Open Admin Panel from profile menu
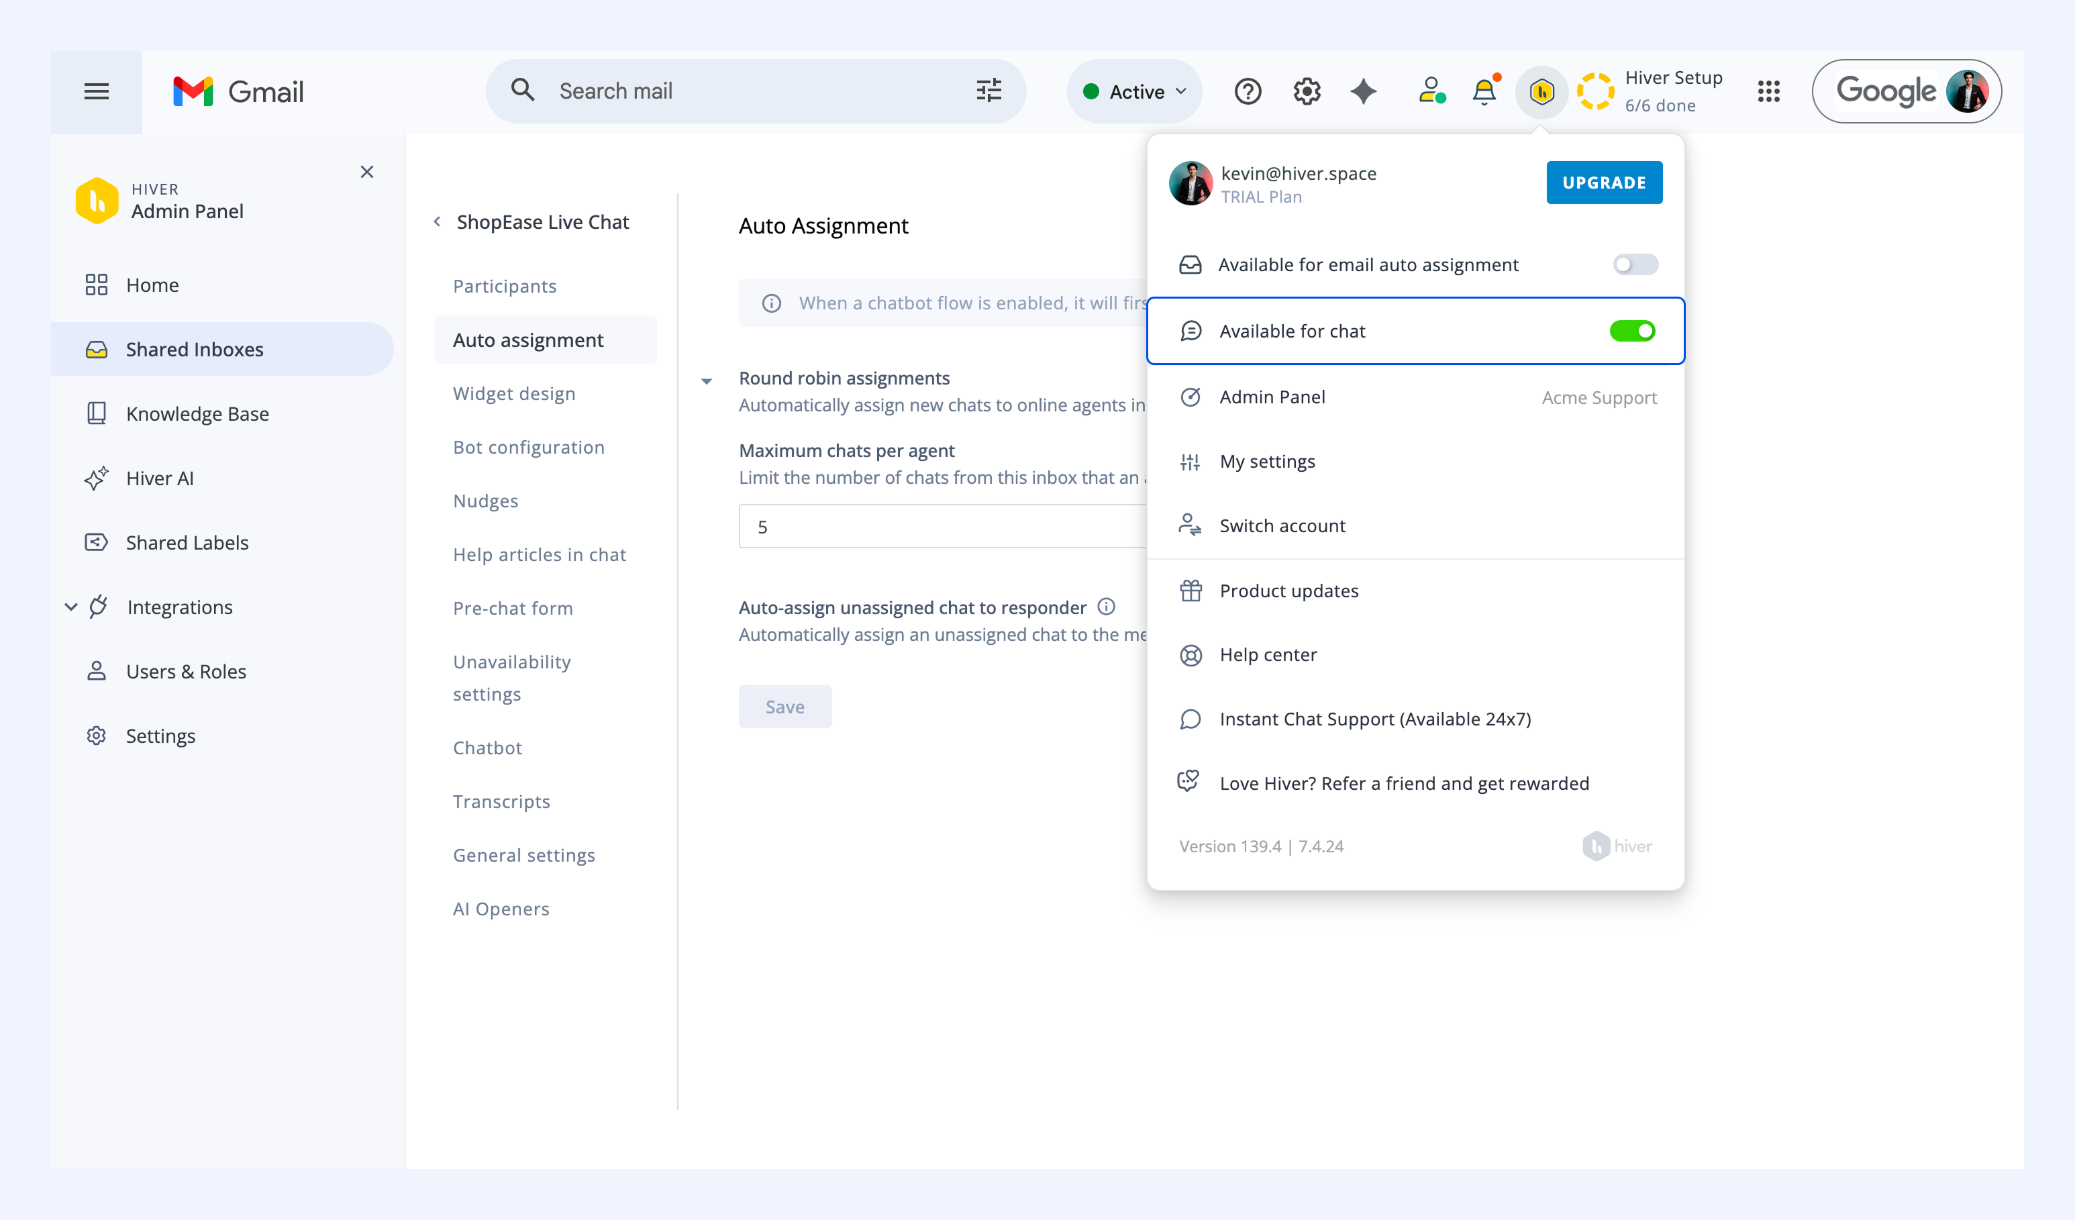Image resolution: width=2075 pixels, height=1220 pixels. [x=1415, y=397]
